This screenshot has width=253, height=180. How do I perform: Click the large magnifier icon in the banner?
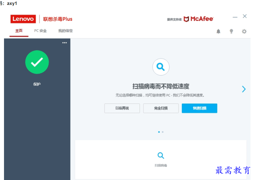coord(161,67)
